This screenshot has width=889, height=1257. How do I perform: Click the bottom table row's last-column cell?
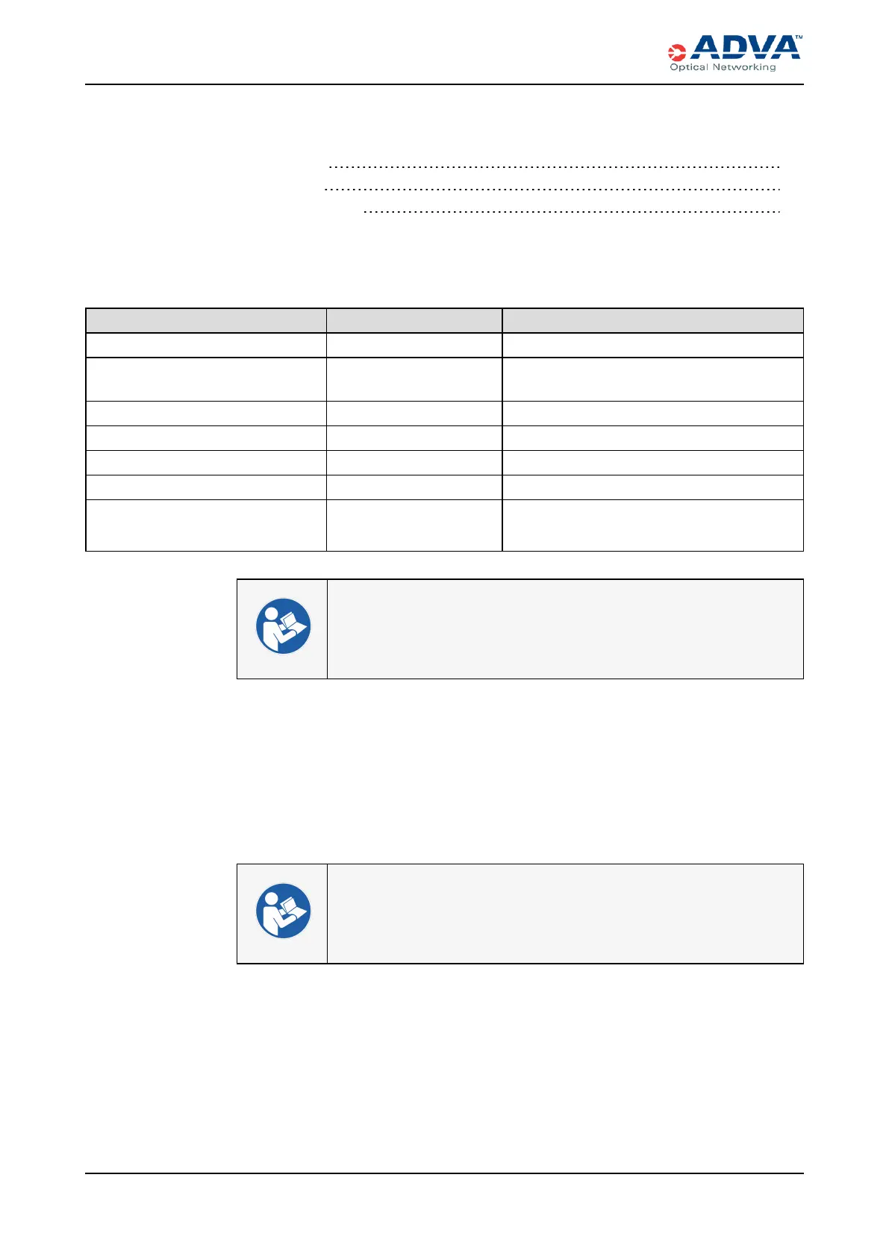point(652,525)
